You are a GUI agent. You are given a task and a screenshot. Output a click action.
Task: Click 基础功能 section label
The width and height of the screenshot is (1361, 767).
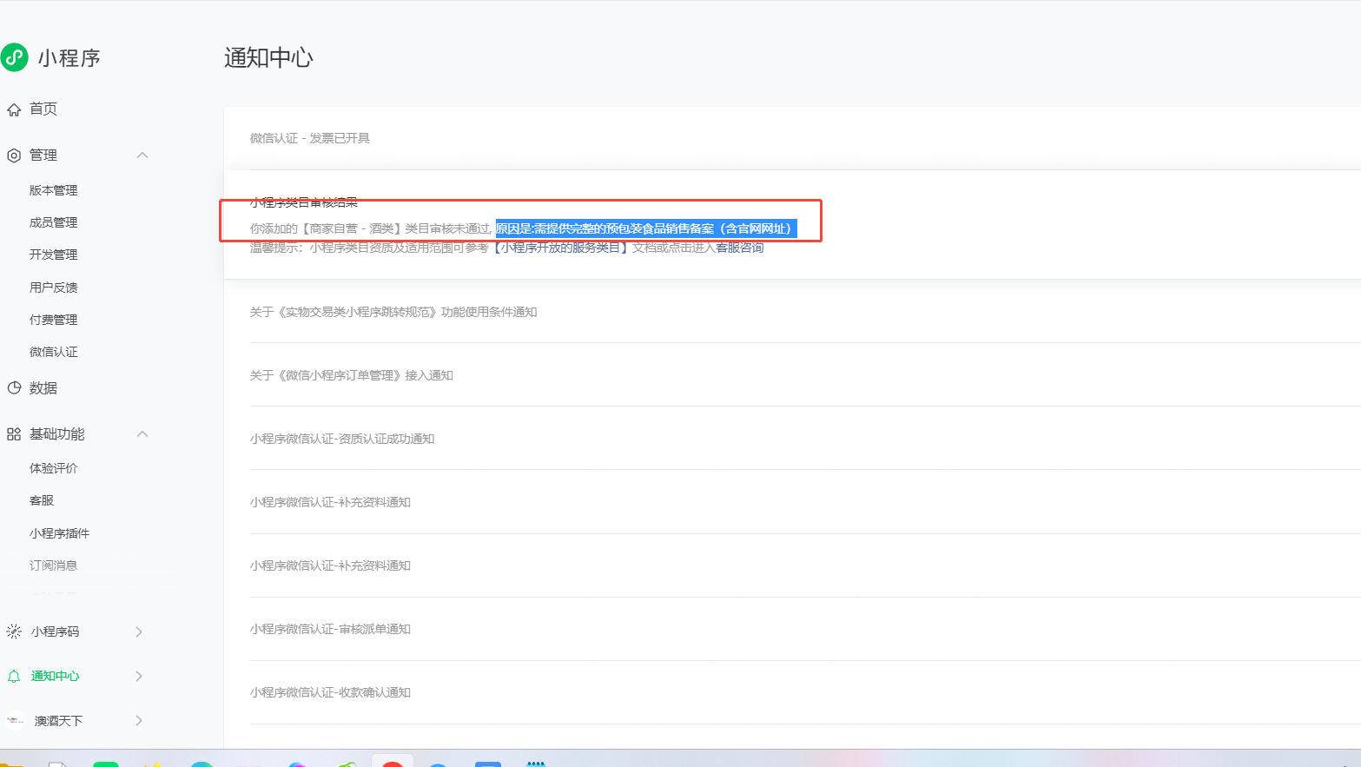(x=57, y=433)
